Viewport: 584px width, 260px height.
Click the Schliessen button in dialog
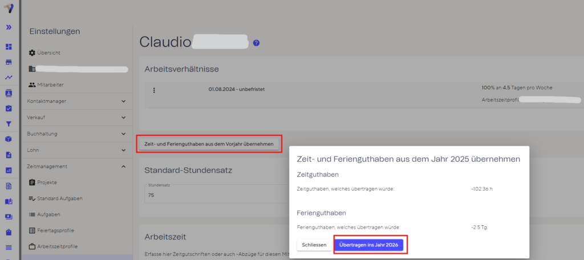click(314, 245)
